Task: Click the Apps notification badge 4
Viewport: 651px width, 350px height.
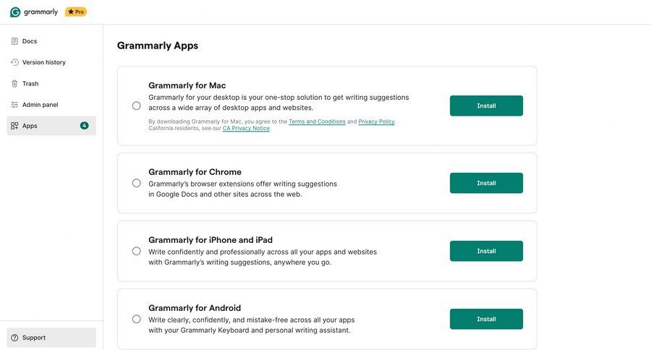Action: coord(85,125)
